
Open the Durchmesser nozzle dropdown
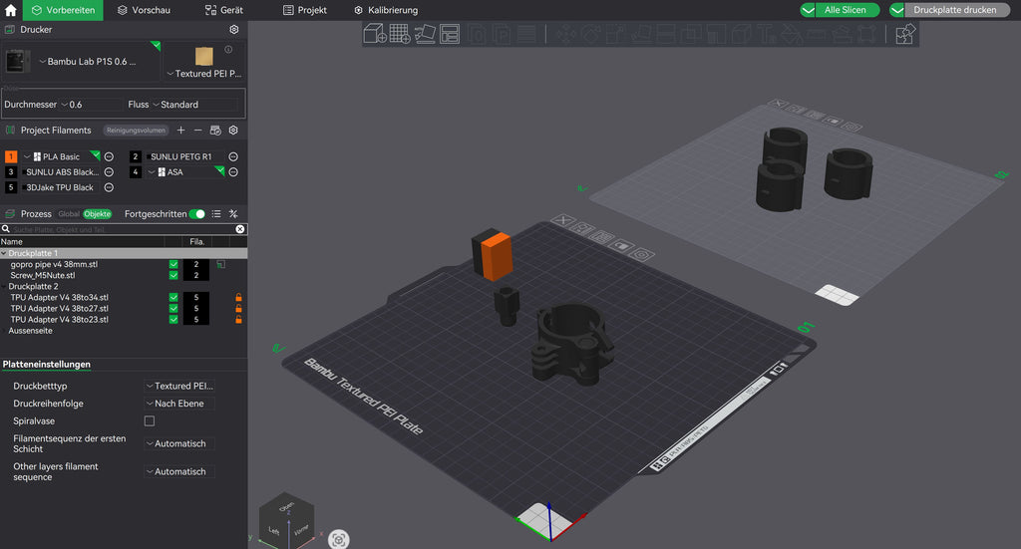(91, 104)
